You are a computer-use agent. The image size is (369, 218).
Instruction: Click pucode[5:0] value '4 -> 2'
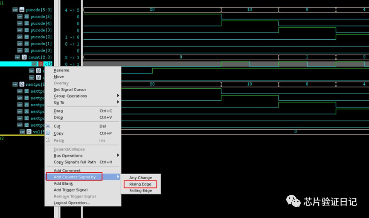pyautogui.click(x=72, y=10)
